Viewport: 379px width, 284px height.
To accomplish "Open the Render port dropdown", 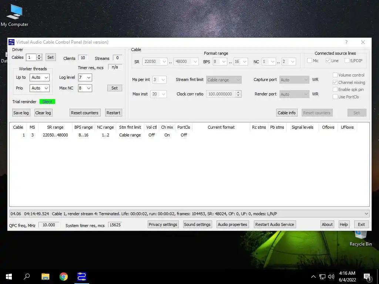I will [294, 94].
